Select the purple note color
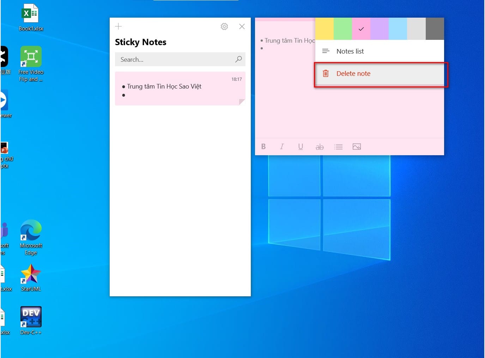The image size is (485, 358). point(380,29)
